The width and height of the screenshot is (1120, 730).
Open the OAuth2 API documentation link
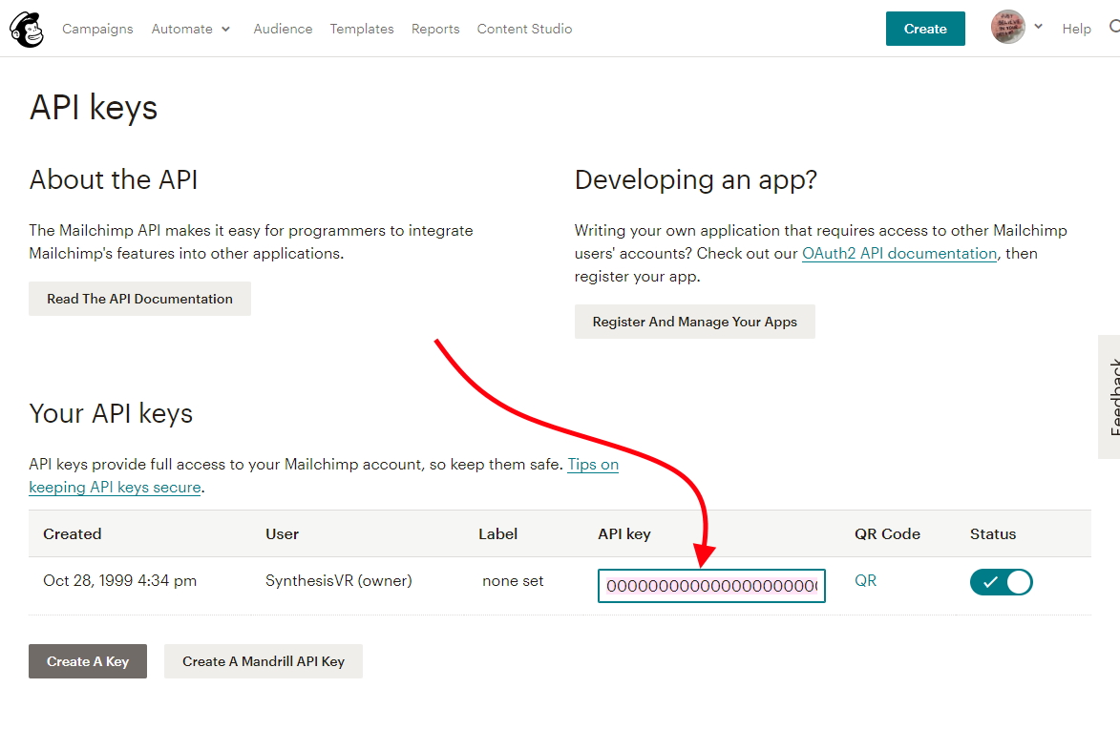coord(899,253)
